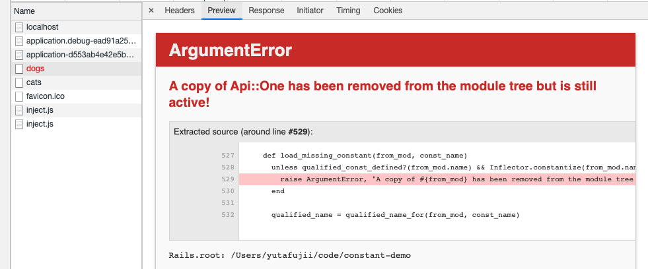This screenshot has height=269, width=648.
Task: Select the favicon.ico request
Action: point(77,96)
